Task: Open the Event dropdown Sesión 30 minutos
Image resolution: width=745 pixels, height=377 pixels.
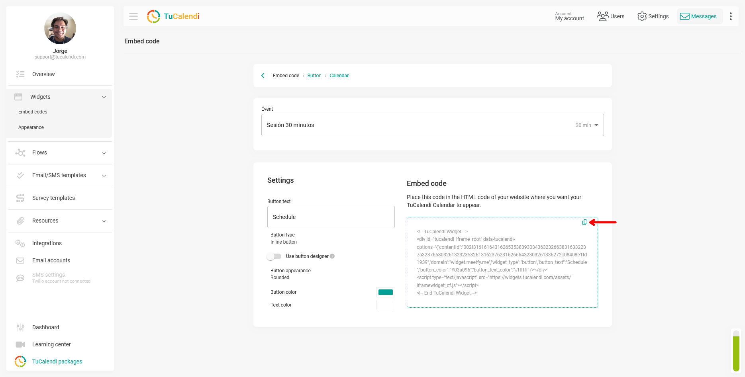Action: (x=433, y=125)
